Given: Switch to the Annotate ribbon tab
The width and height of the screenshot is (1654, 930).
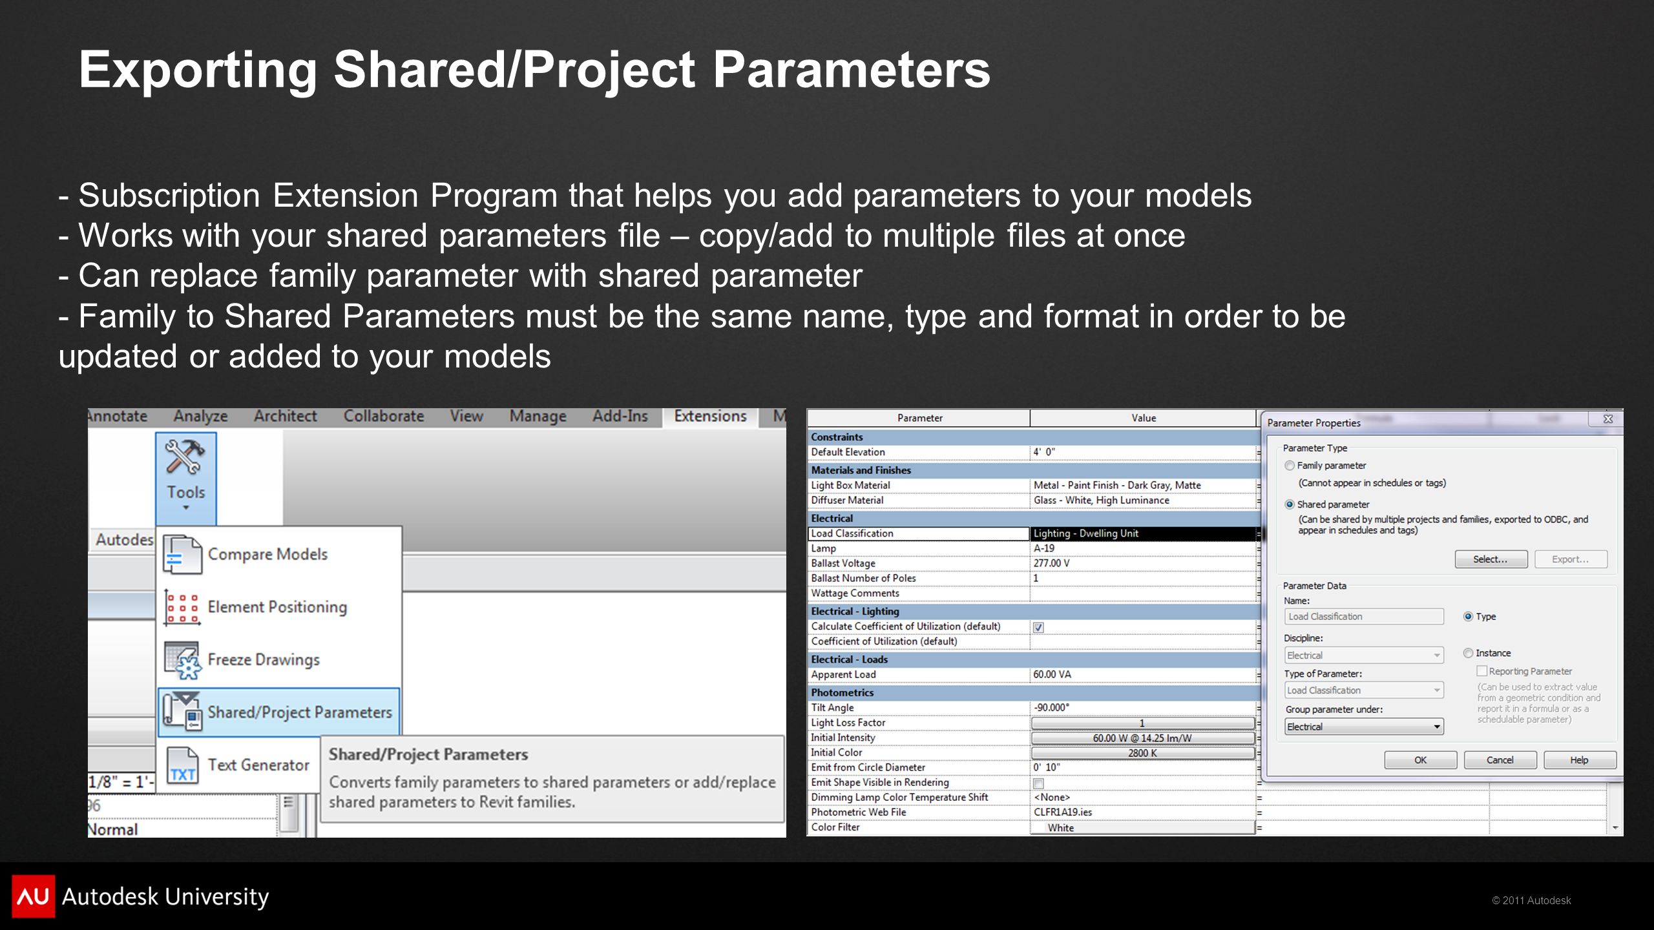Looking at the screenshot, I should [118, 417].
